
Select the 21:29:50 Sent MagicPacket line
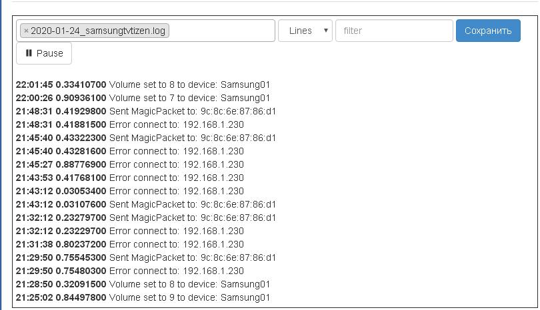point(146,257)
